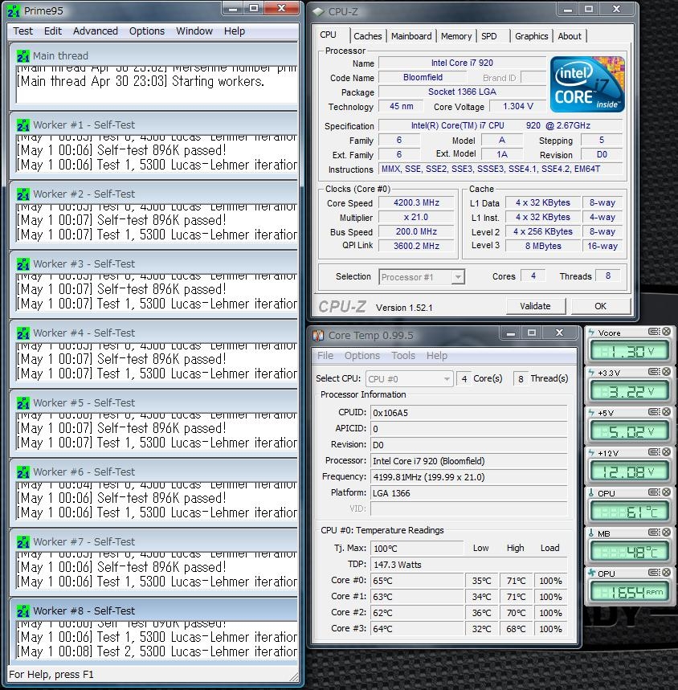Open settings for the +3.3V gadget
Image resolution: width=678 pixels, height=690 pixels.
[x=655, y=372]
